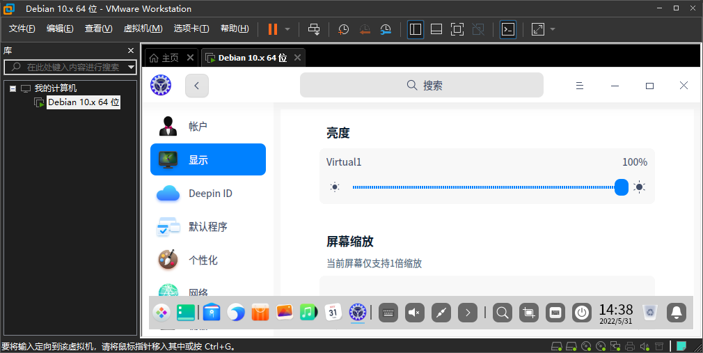Open the snapshot manager icon
This screenshot has height=353, width=703.
click(x=386, y=29)
